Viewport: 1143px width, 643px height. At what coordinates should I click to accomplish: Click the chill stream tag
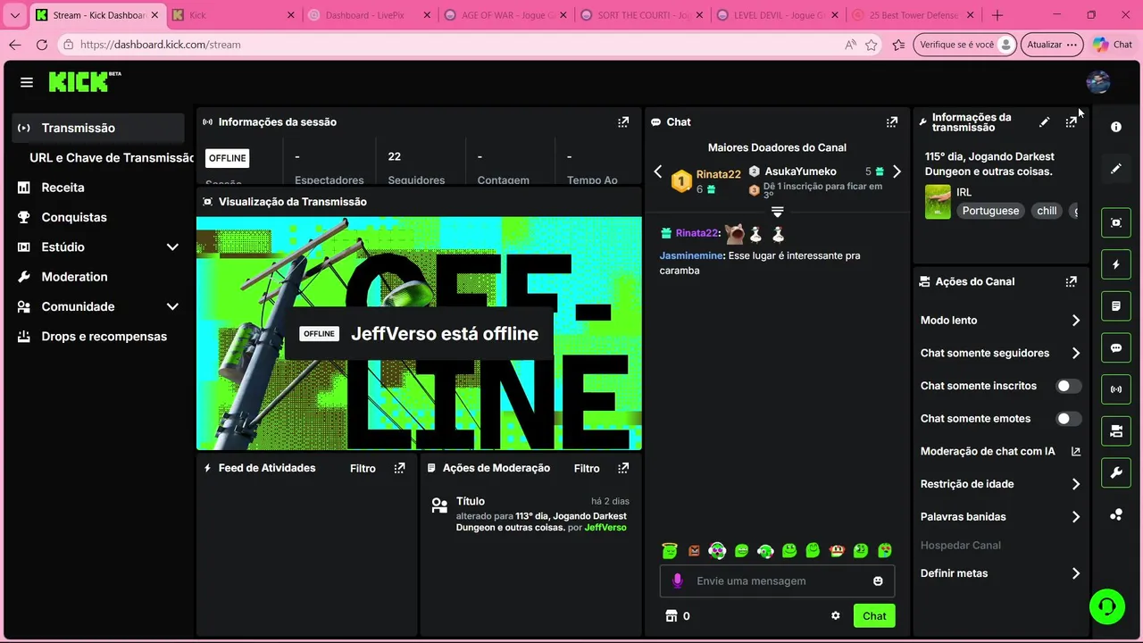pyautogui.click(x=1047, y=212)
